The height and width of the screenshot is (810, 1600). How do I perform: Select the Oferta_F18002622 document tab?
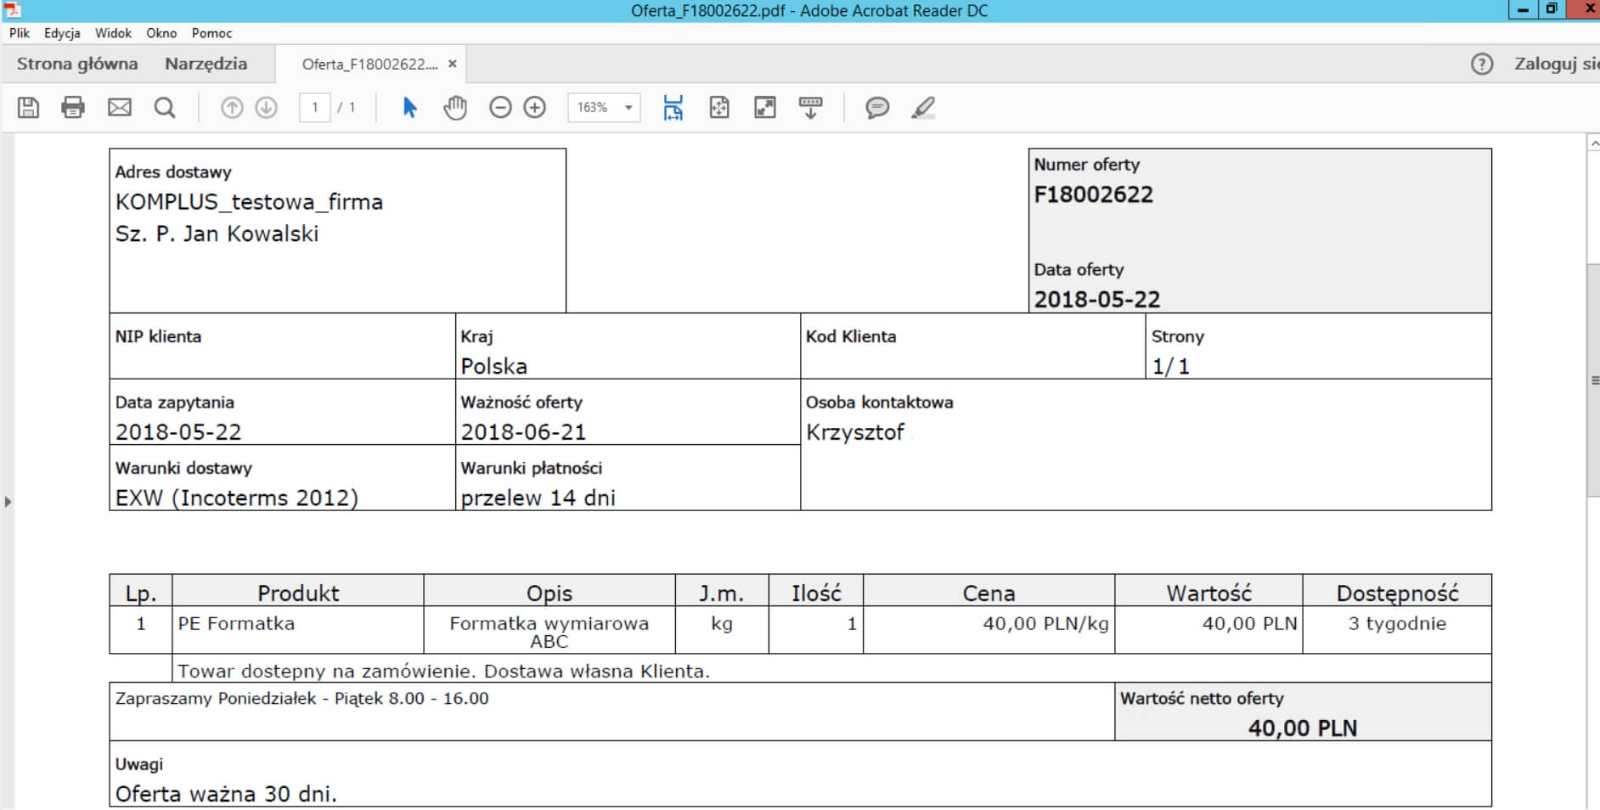coord(370,64)
